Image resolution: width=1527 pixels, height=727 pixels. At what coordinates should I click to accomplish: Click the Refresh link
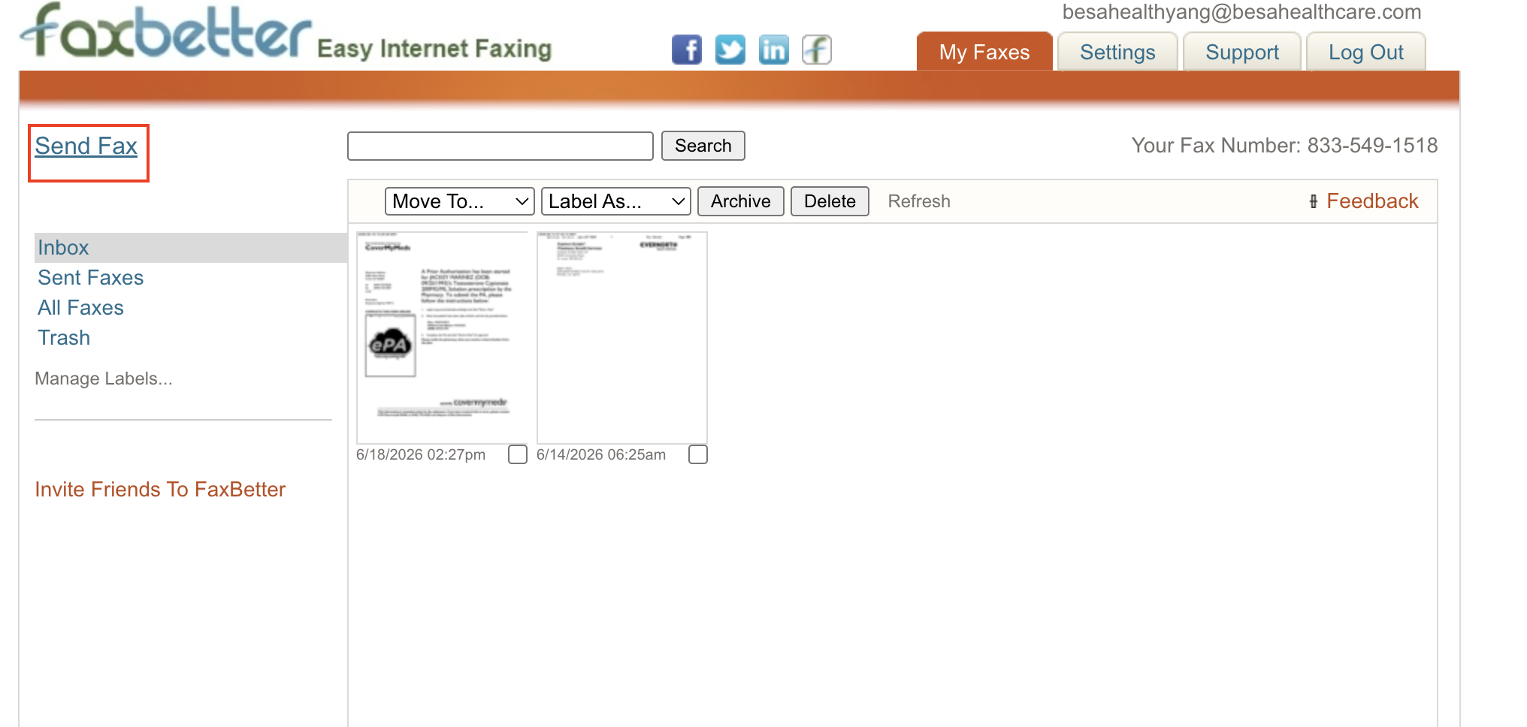[x=919, y=201]
